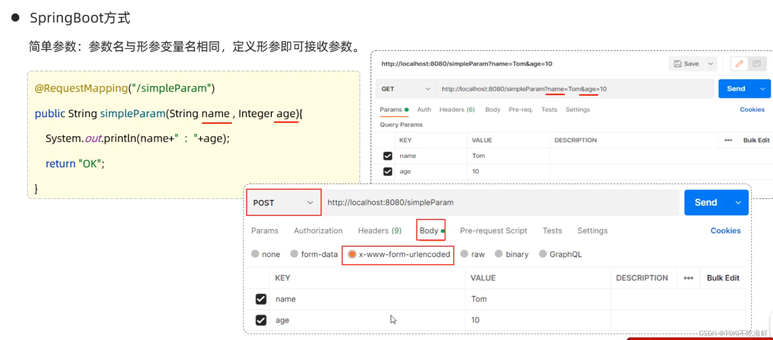Click the Tom value in body table
Screen dimensions: 773x340
pyautogui.click(x=479, y=299)
